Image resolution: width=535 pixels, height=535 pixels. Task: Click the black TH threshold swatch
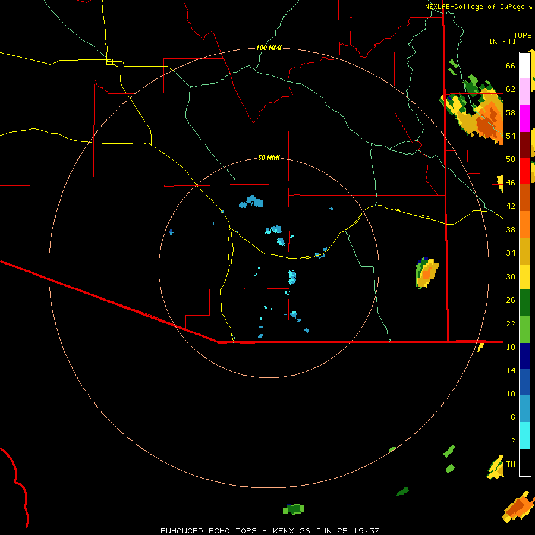coord(525,462)
